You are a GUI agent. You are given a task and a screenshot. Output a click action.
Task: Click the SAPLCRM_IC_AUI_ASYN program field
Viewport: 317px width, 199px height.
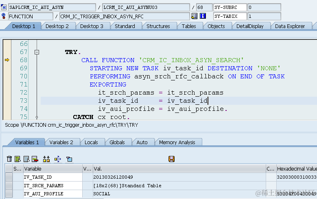(x=52, y=7)
